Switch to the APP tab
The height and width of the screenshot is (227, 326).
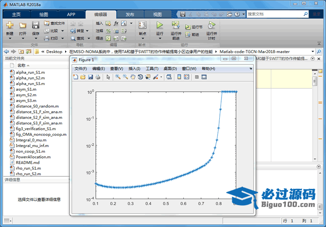point(71,15)
